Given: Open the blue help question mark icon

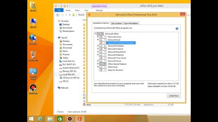Looking at the screenshot, I should click(177, 28).
